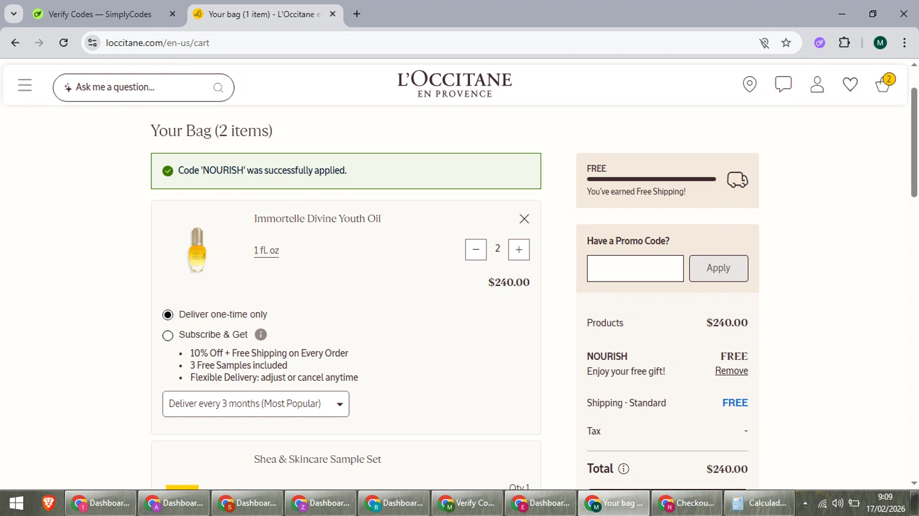Click the Subscribe & Get info icon
Image resolution: width=919 pixels, height=516 pixels.
260,335
